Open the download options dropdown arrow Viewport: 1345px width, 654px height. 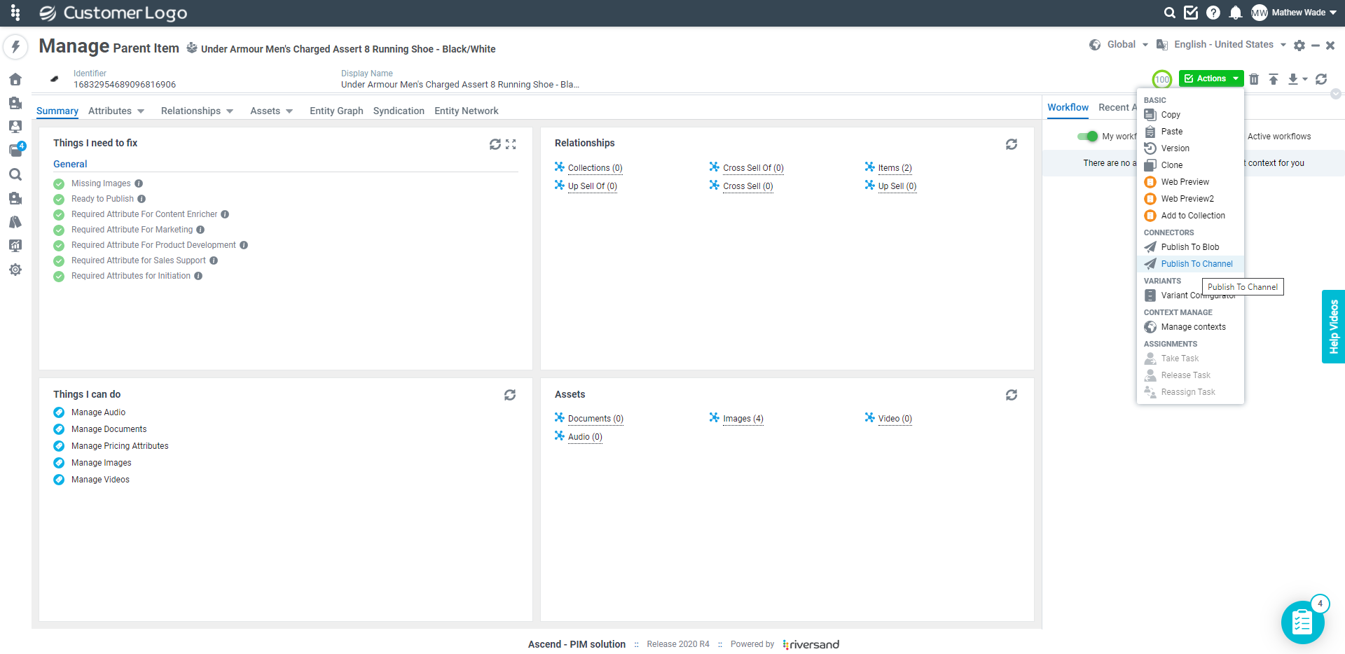click(x=1305, y=79)
